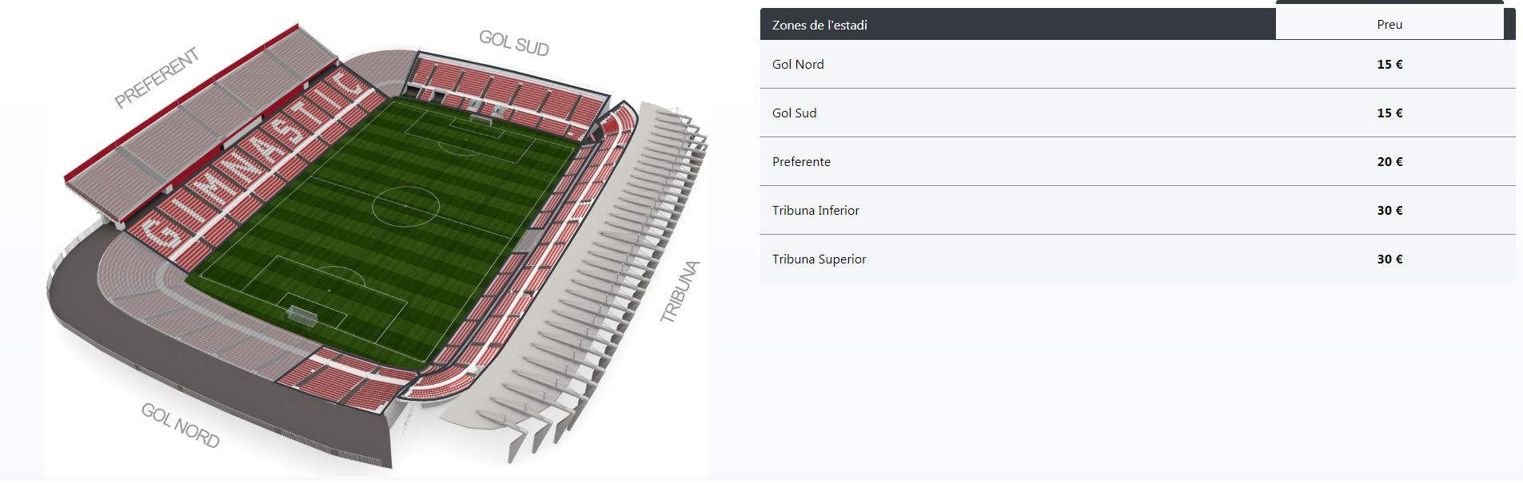Click the GOL SUD label on map
Screen dimensions: 1523x483
pos(513,43)
